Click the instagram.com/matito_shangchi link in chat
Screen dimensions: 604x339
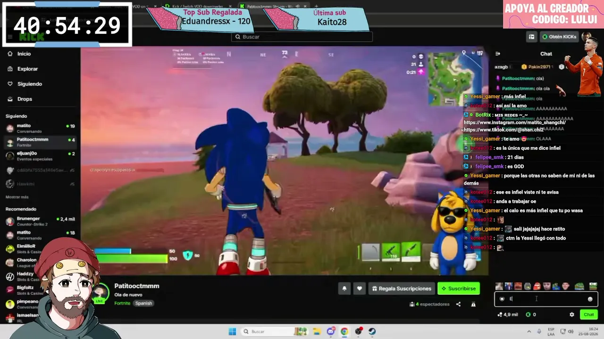(x=515, y=122)
